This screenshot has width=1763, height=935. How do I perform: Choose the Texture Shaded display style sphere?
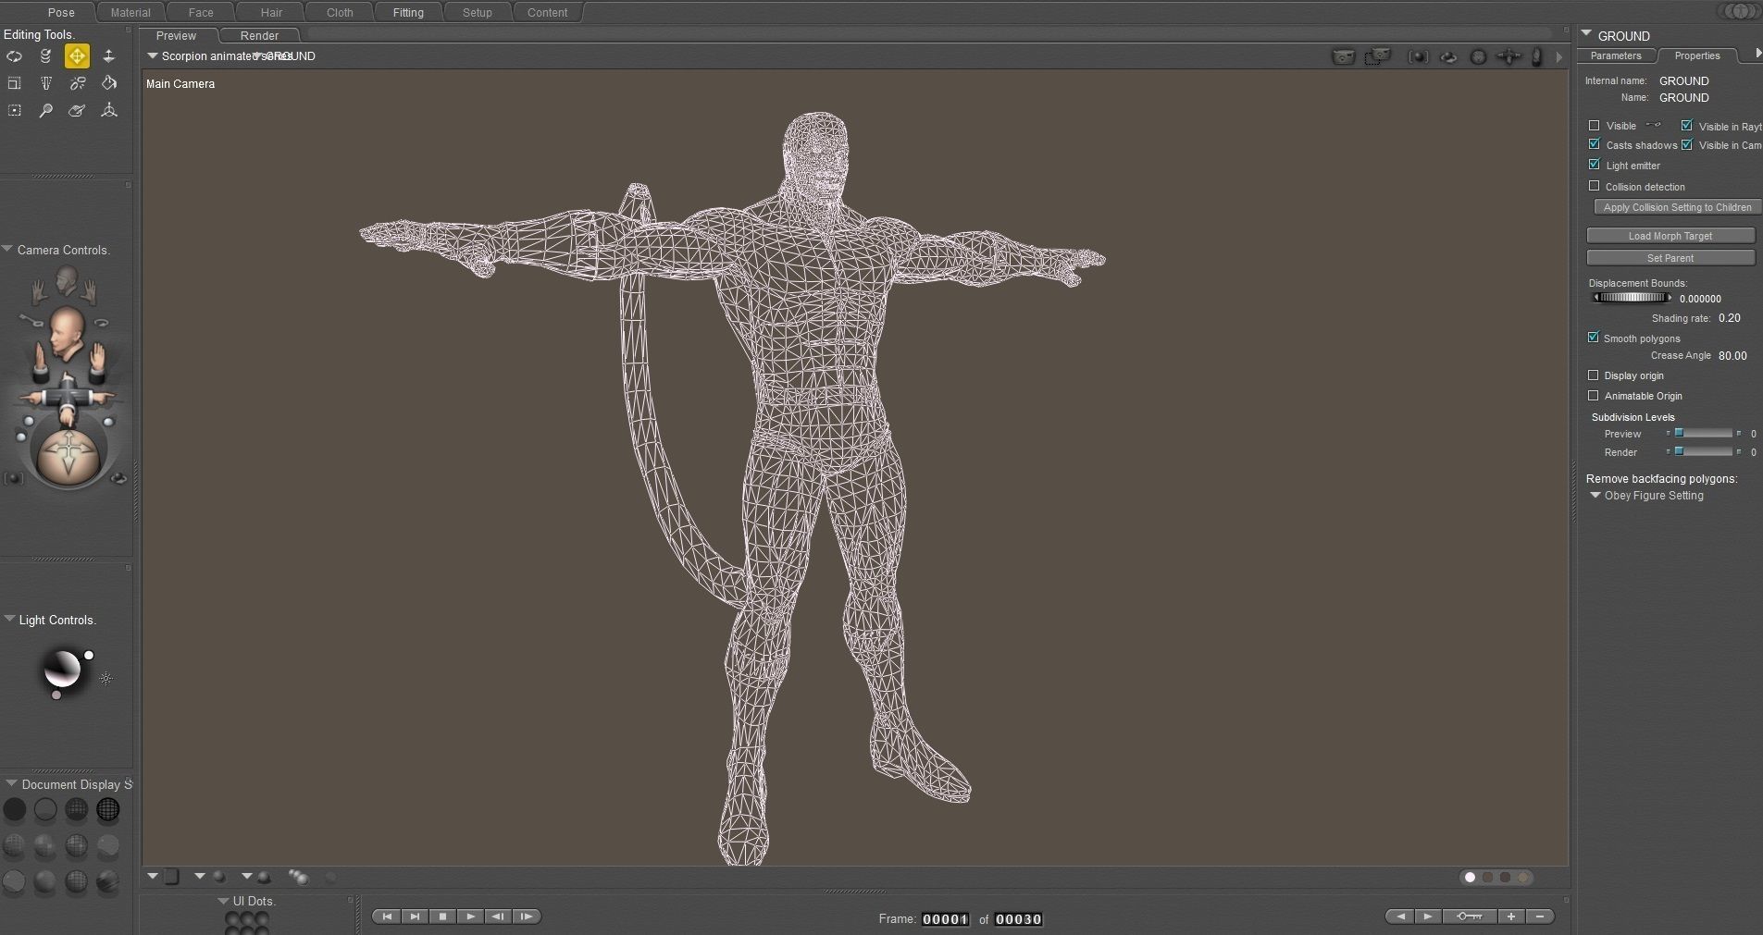click(108, 881)
